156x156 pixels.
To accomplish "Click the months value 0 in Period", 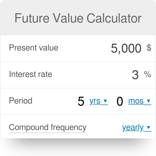I will tap(120, 101).
